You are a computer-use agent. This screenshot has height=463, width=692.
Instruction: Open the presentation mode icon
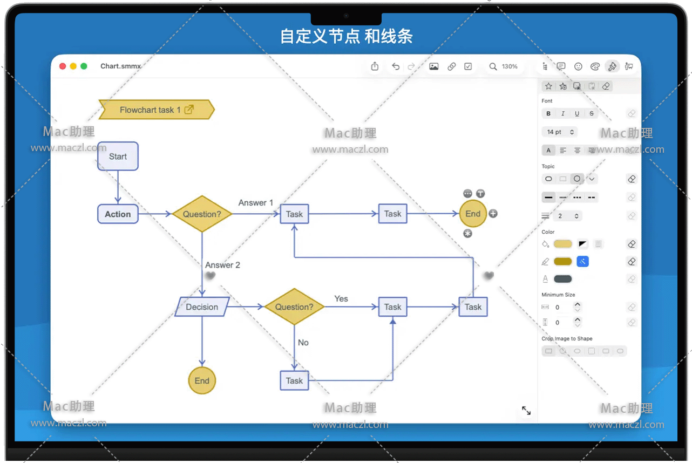point(629,66)
